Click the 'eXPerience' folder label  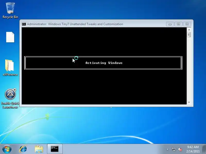click(10, 74)
